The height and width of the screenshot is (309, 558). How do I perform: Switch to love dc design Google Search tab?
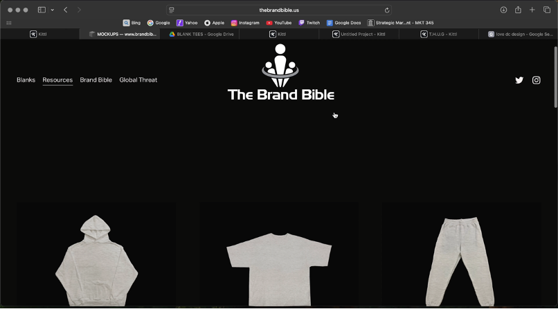pyautogui.click(x=518, y=34)
